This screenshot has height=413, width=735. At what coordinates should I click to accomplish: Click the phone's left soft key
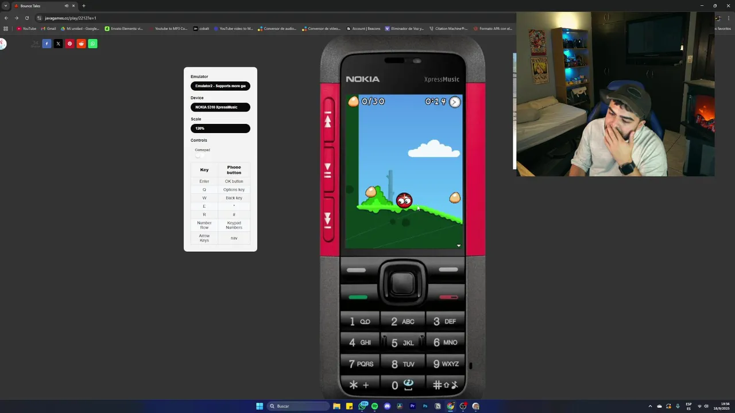point(356,270)
